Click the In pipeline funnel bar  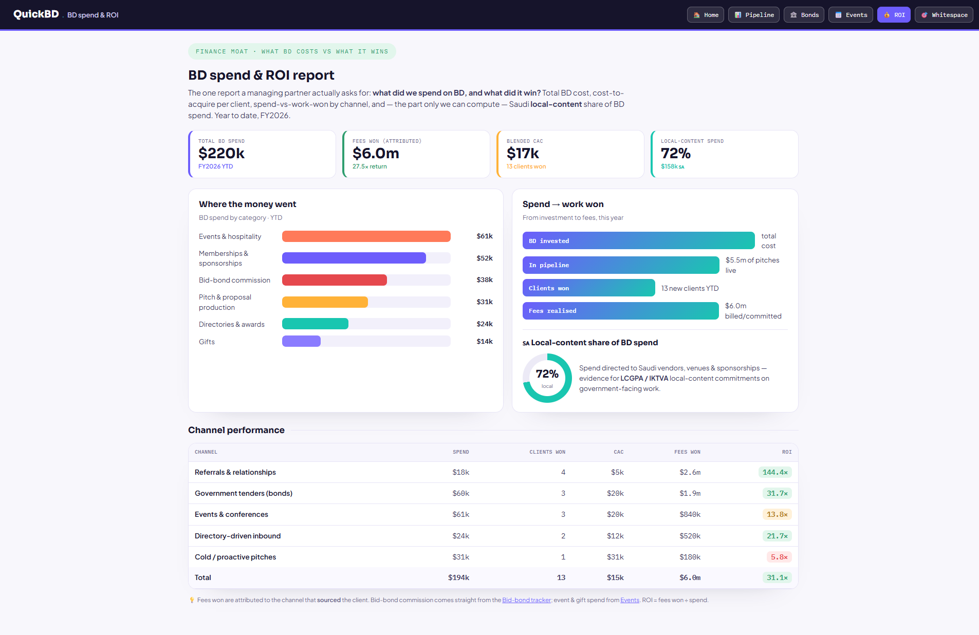(621, 265)
